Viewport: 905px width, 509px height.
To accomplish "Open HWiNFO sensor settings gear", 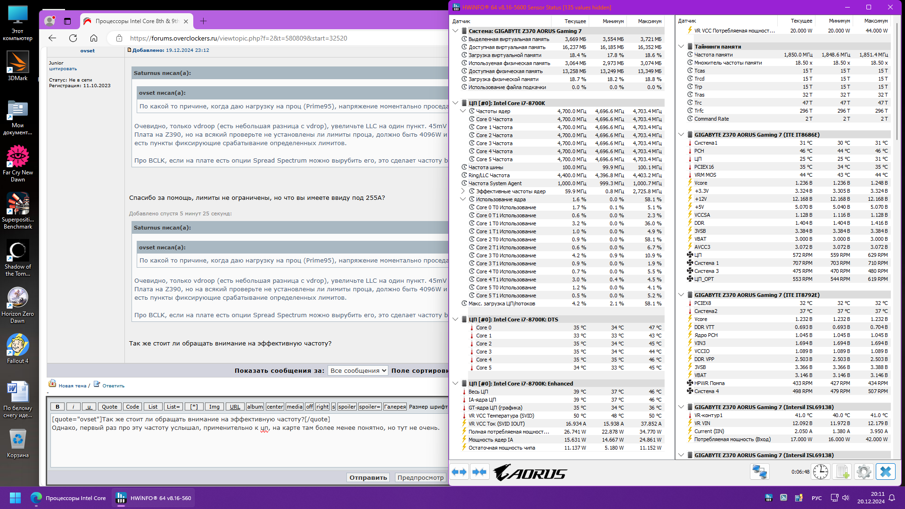I will (864, 472).
